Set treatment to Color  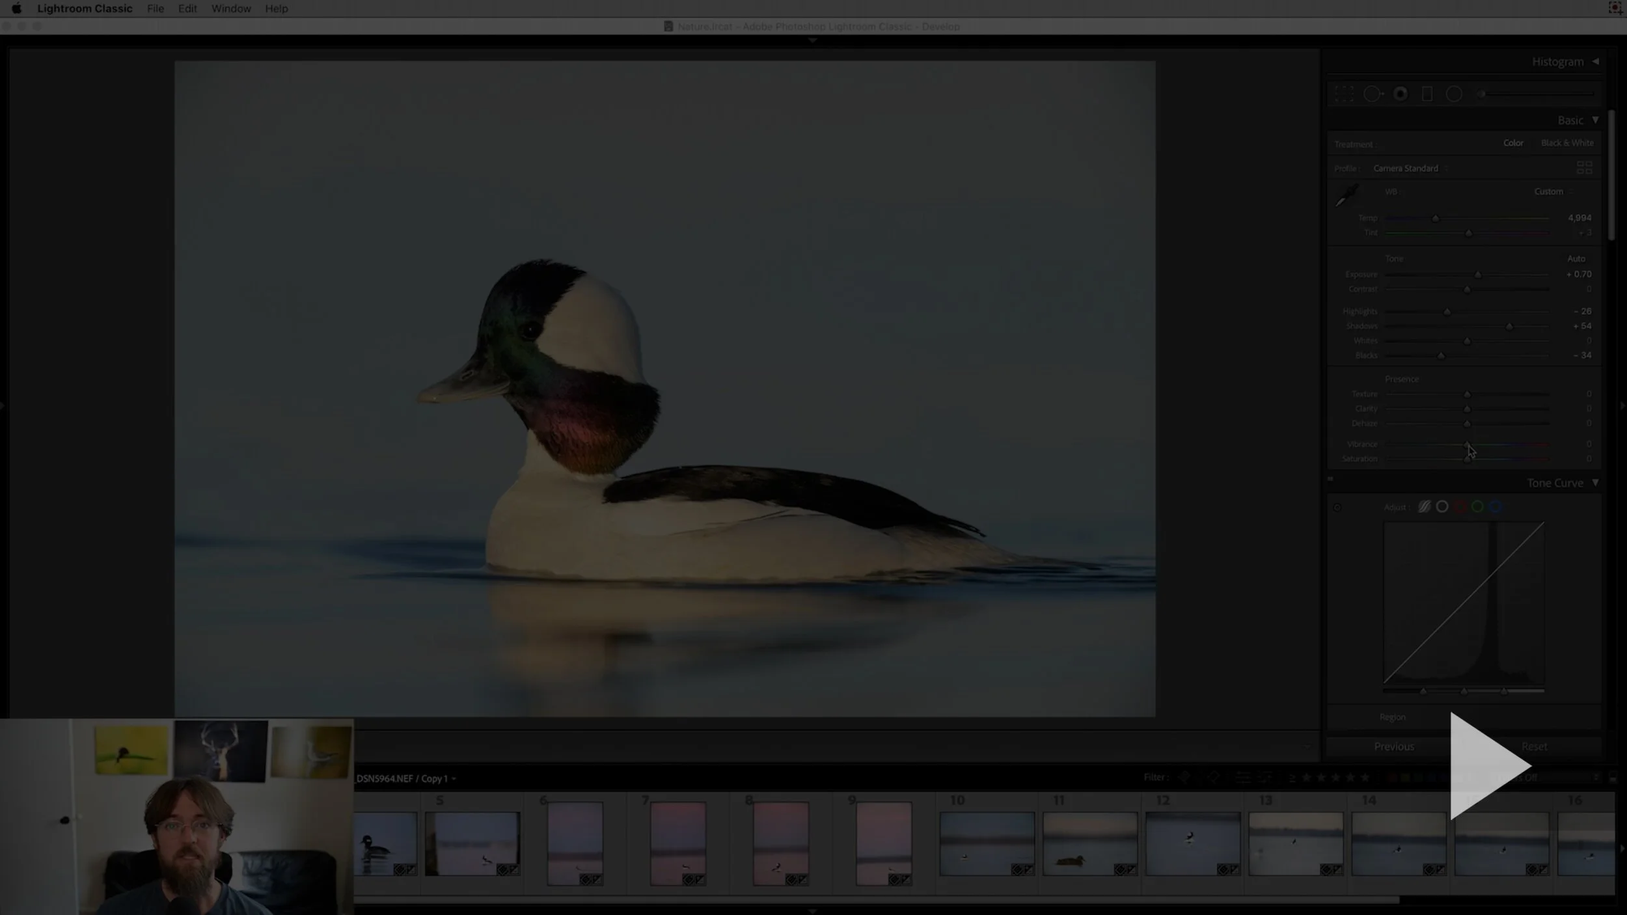click(1513, 143)
